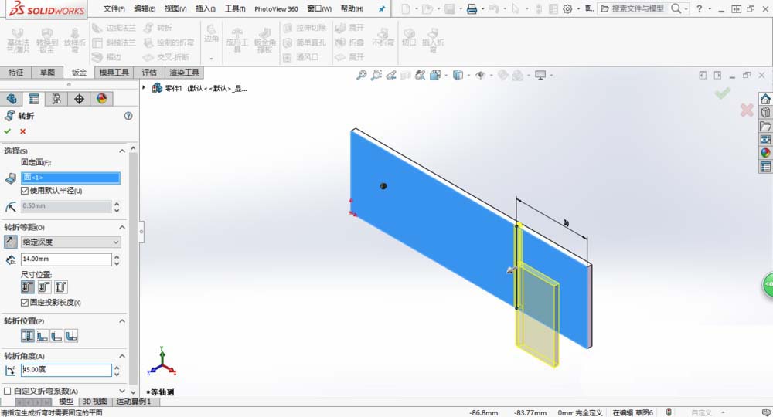Viewport: 773px width, 417px height.
Task: Open the options gear icon
Action: pyautogui.click(x=567, y=8)
